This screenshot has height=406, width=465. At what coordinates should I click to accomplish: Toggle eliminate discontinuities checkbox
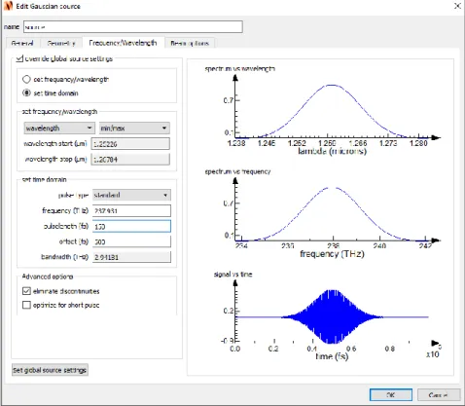point(26,291)
